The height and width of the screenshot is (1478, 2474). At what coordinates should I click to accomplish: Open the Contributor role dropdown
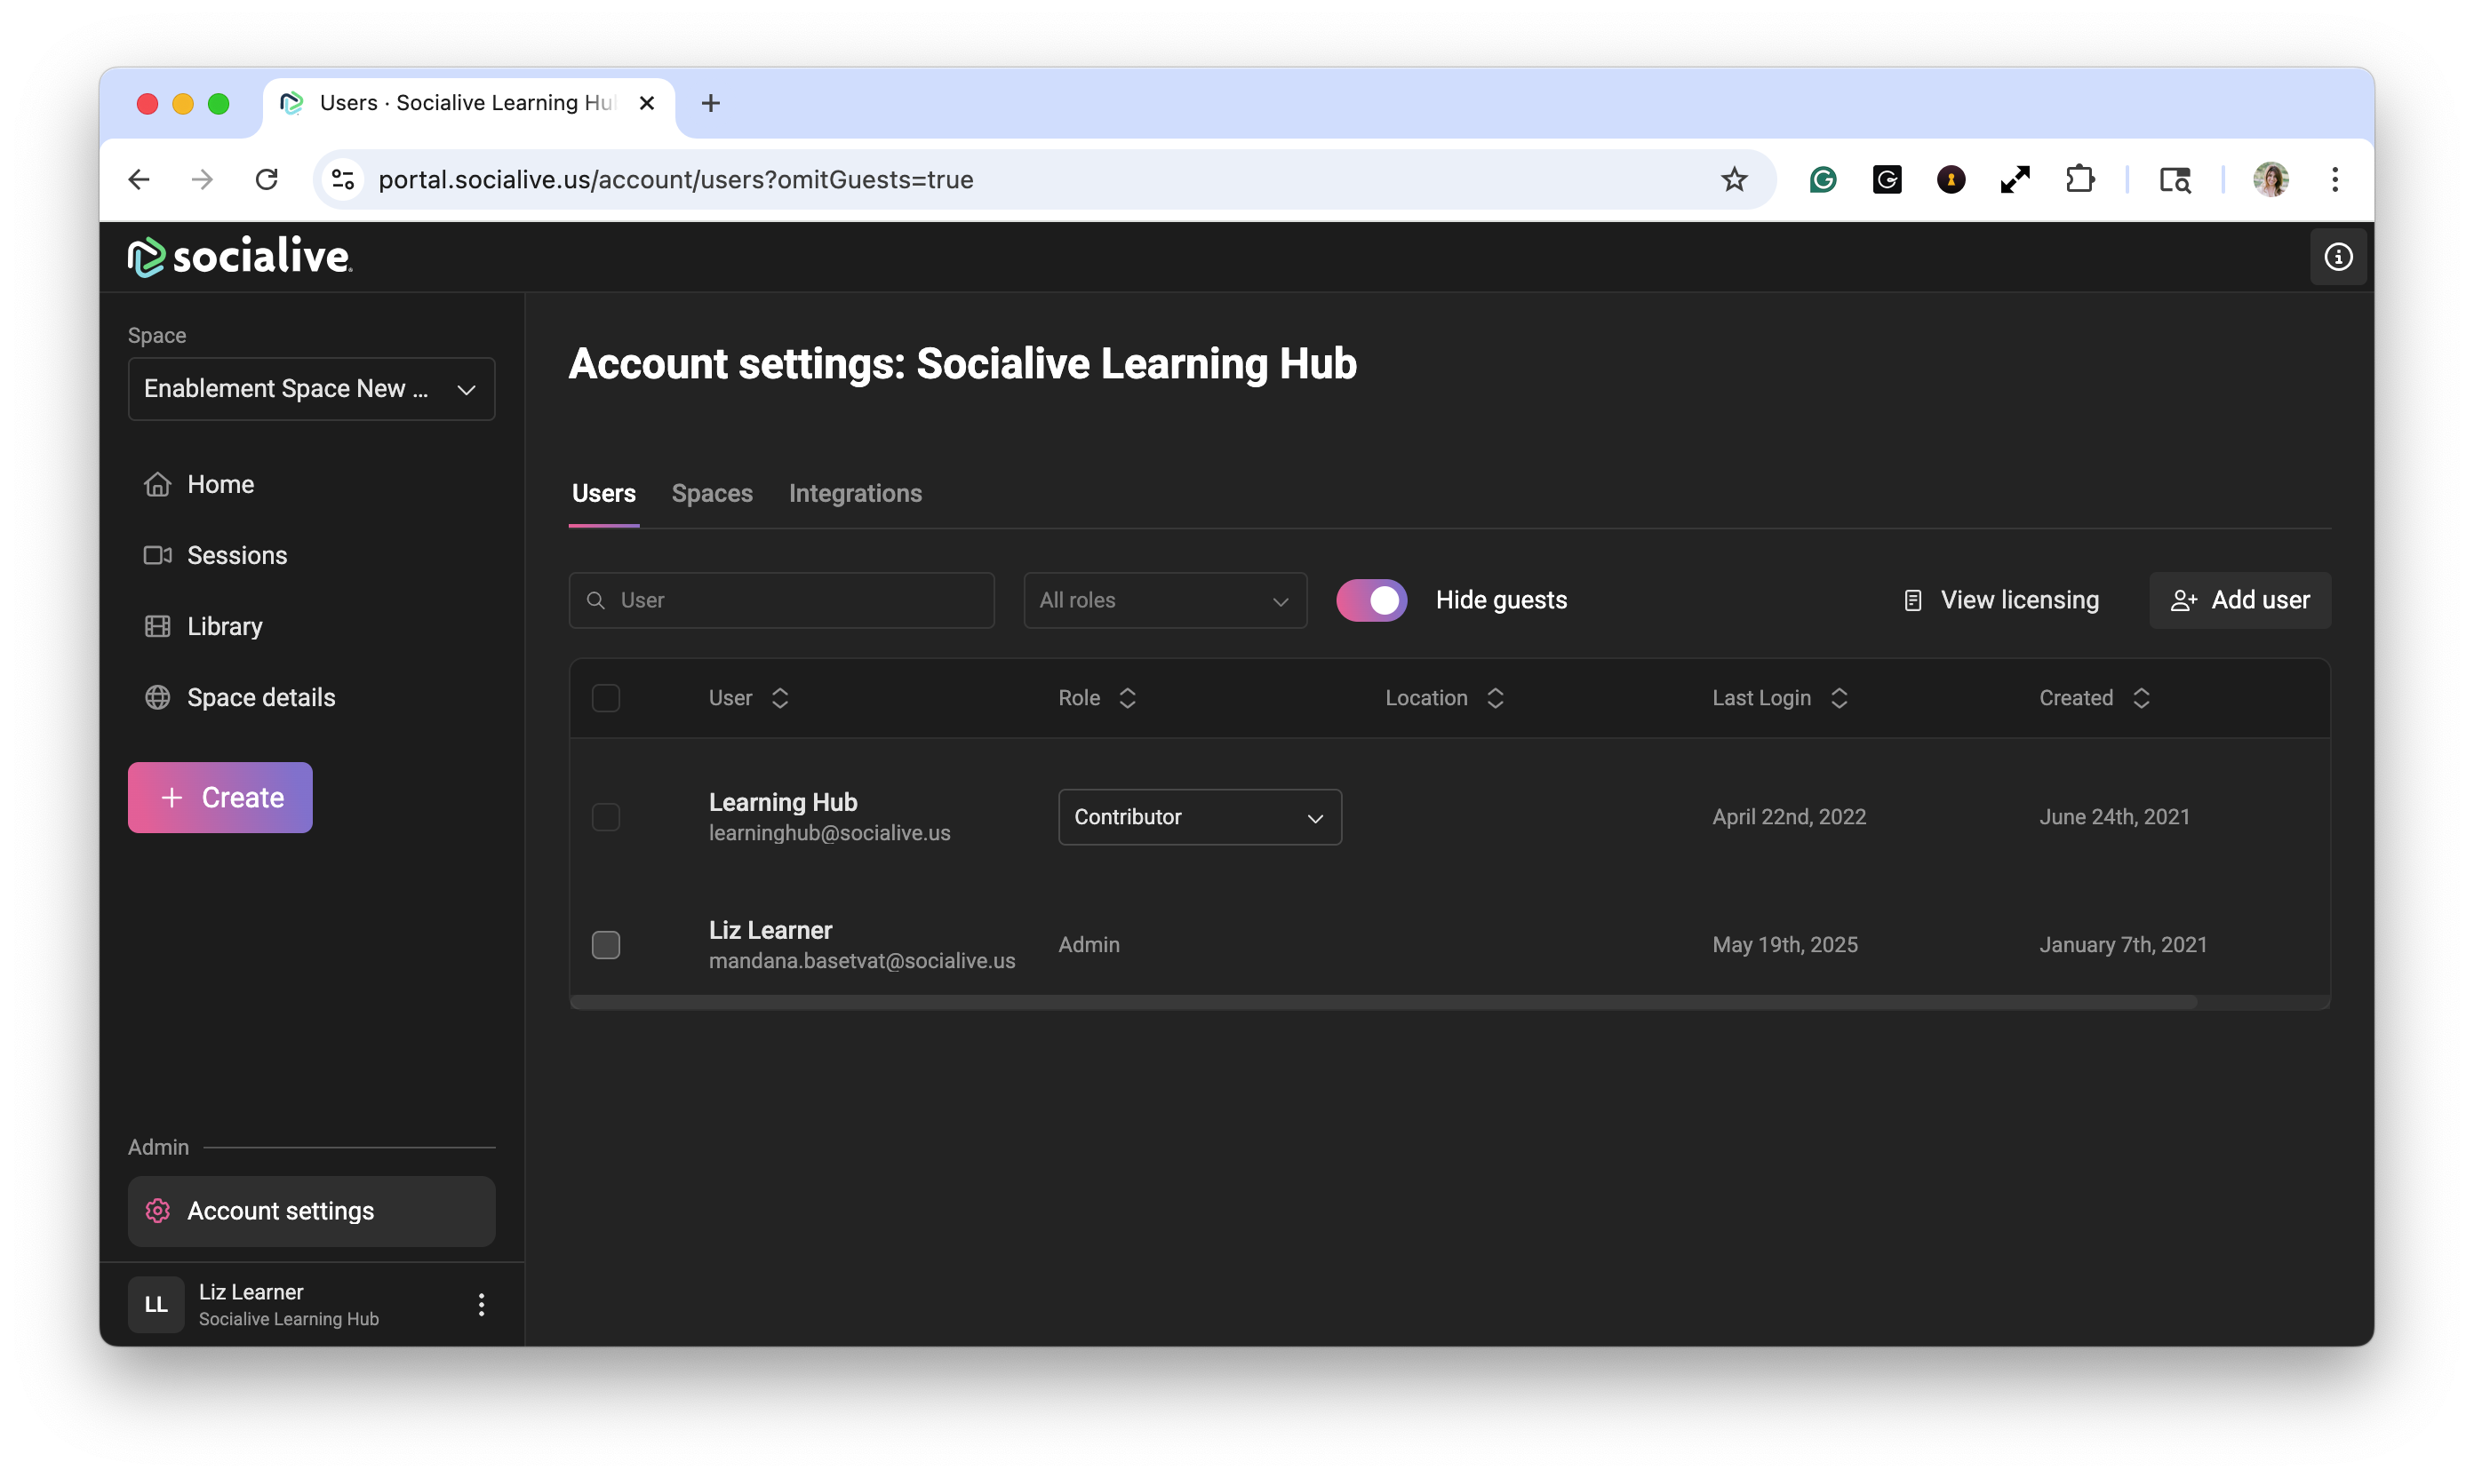pyautogui.click(x=1199, y=816)
